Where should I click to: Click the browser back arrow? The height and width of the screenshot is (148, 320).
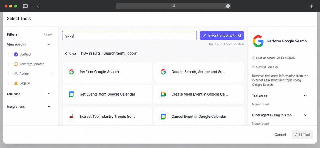38,6
